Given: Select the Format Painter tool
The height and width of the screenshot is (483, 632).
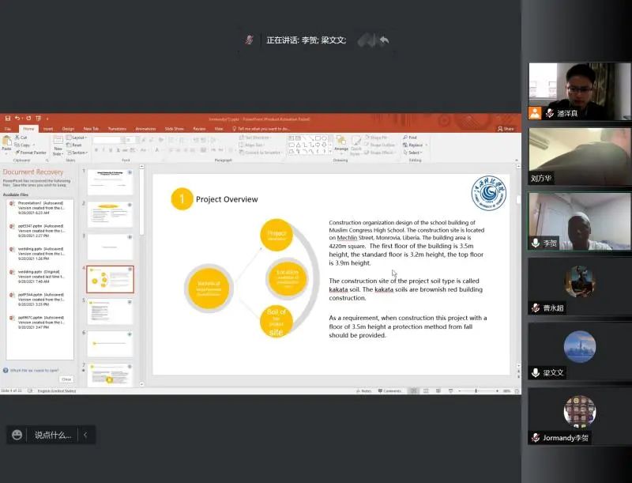Looking at the screenshot, I should point(31,153).
